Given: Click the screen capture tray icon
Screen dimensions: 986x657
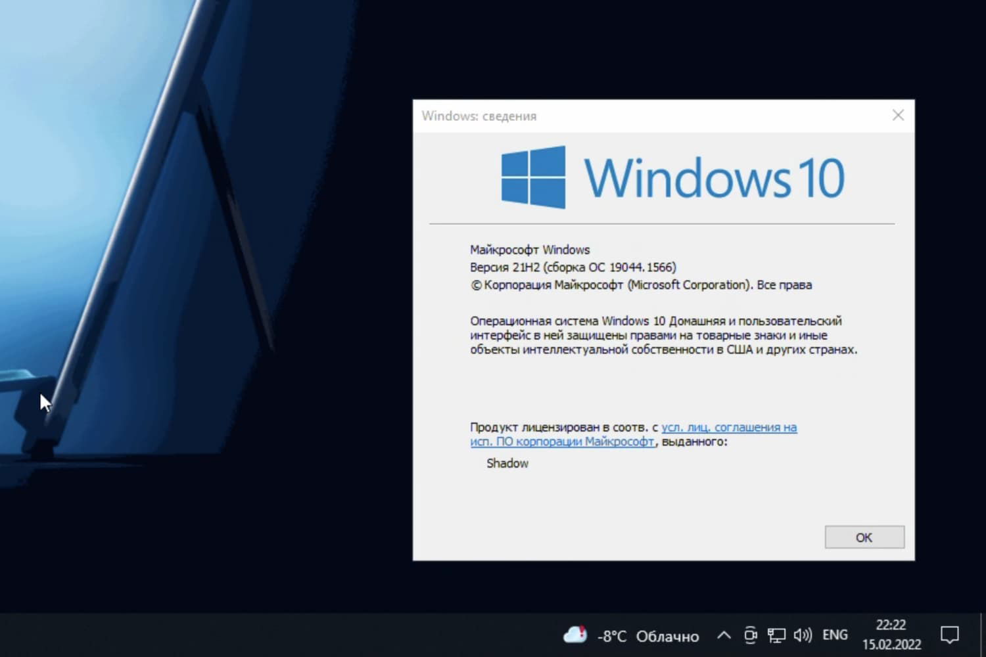Looking at the screenshot, I should coord(751,635).
